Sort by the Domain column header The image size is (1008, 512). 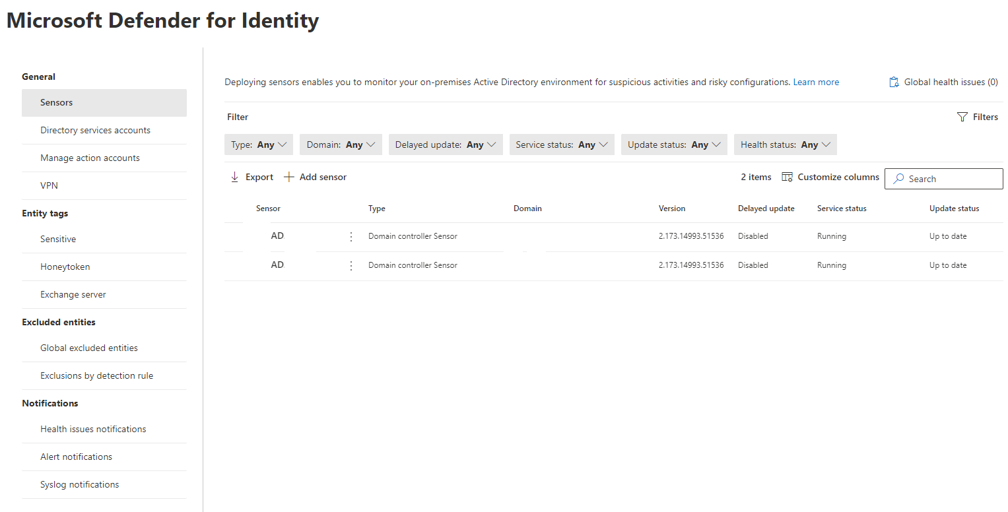pos(527,208)
